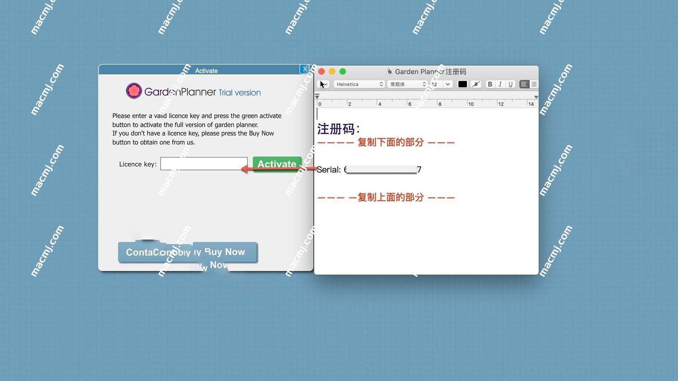Screen dimensions: 678x381
Task: Click the 复制上面的部分 red line
Action: (x=386, y=198)
